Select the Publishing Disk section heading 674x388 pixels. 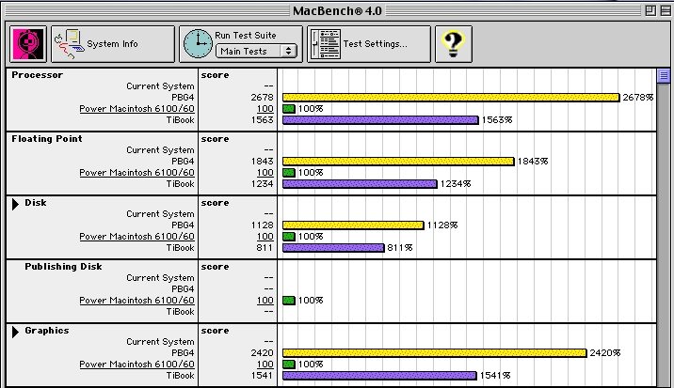coord(63,267)
